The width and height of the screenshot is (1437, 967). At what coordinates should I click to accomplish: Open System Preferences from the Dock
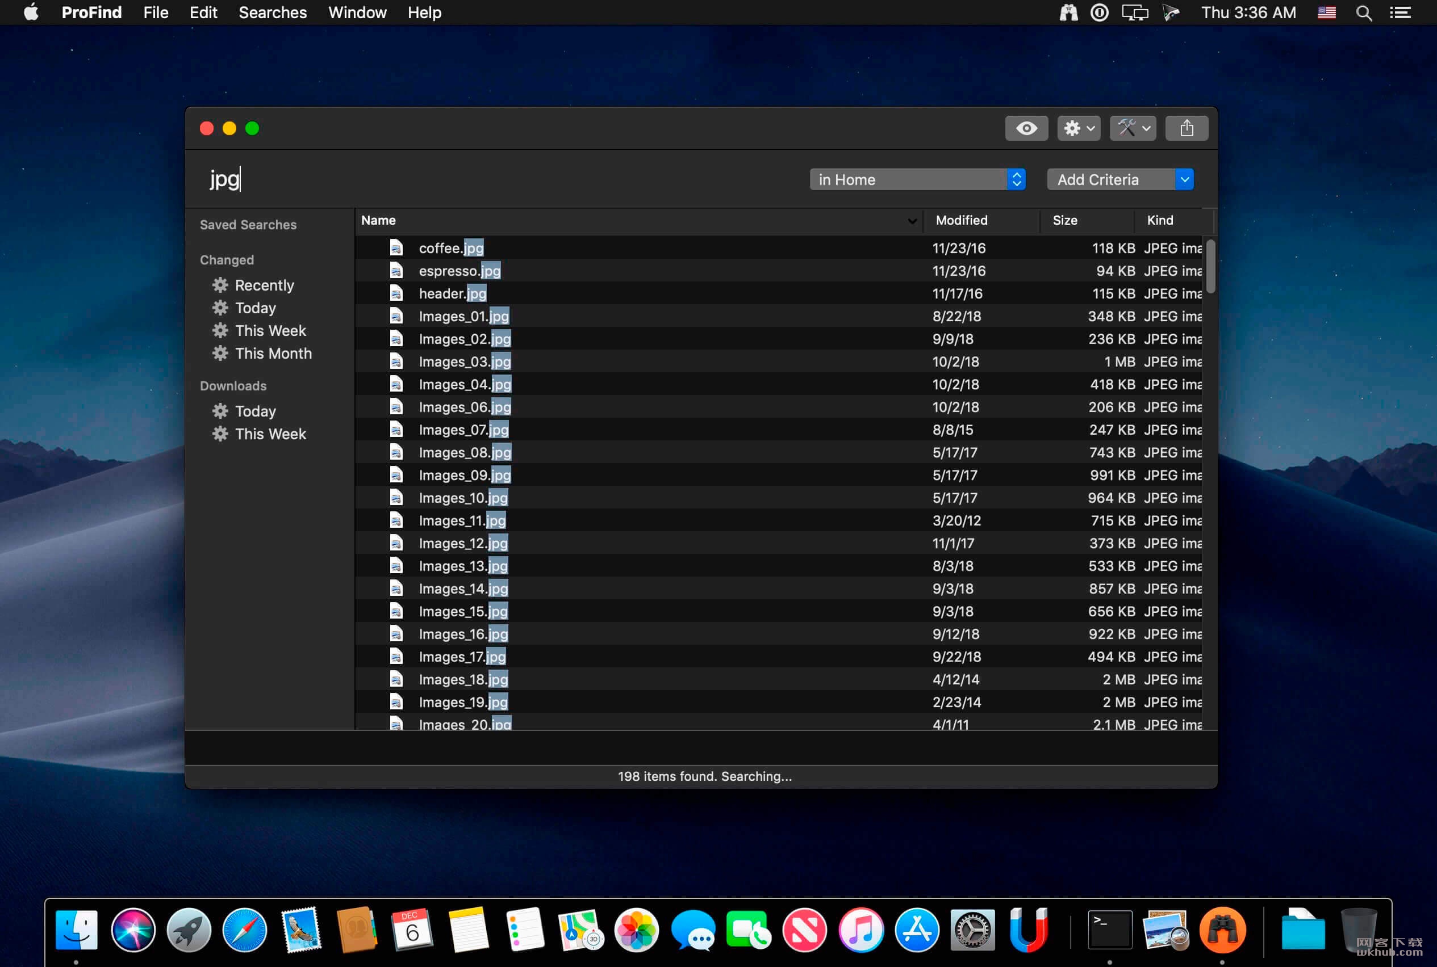point(972,930)
